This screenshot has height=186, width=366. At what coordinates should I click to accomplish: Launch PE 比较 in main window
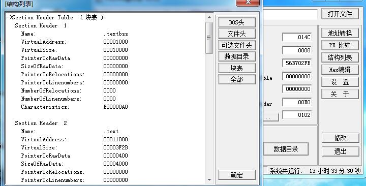[x=340, y=45]
